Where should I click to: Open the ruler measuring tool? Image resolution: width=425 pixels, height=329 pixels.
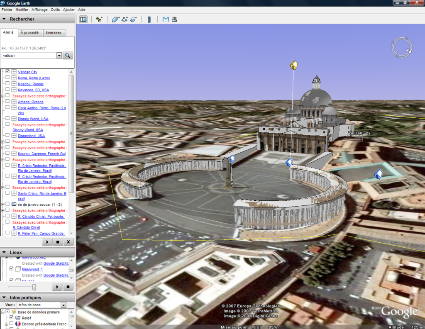(149, 19)
